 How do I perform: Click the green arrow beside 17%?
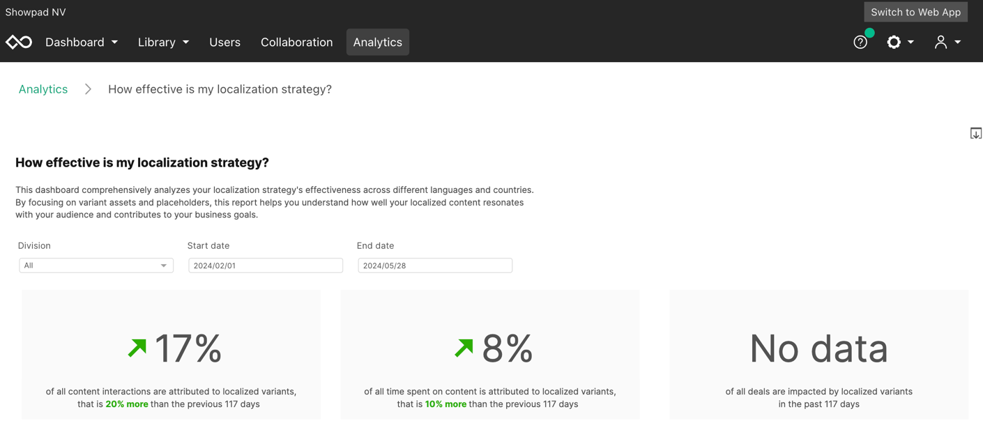(x=137, y=347)
